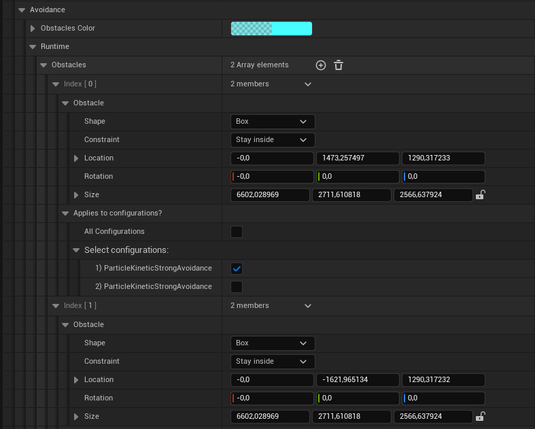
Task: Remove all Obstacles array elements with trash icon
Action: coord(338,65)
